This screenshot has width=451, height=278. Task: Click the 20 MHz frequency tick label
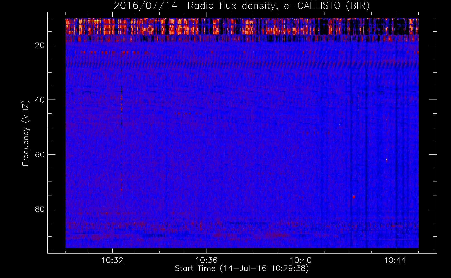click(x=40, y=45)
